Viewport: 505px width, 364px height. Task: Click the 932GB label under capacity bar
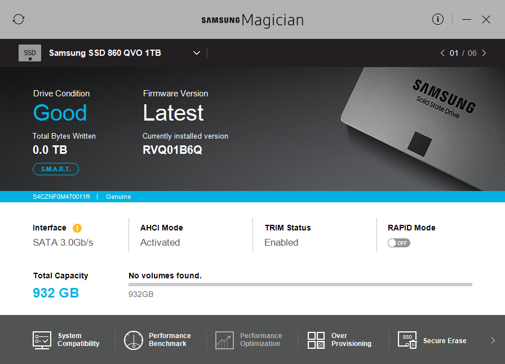(x=141, y=294)
